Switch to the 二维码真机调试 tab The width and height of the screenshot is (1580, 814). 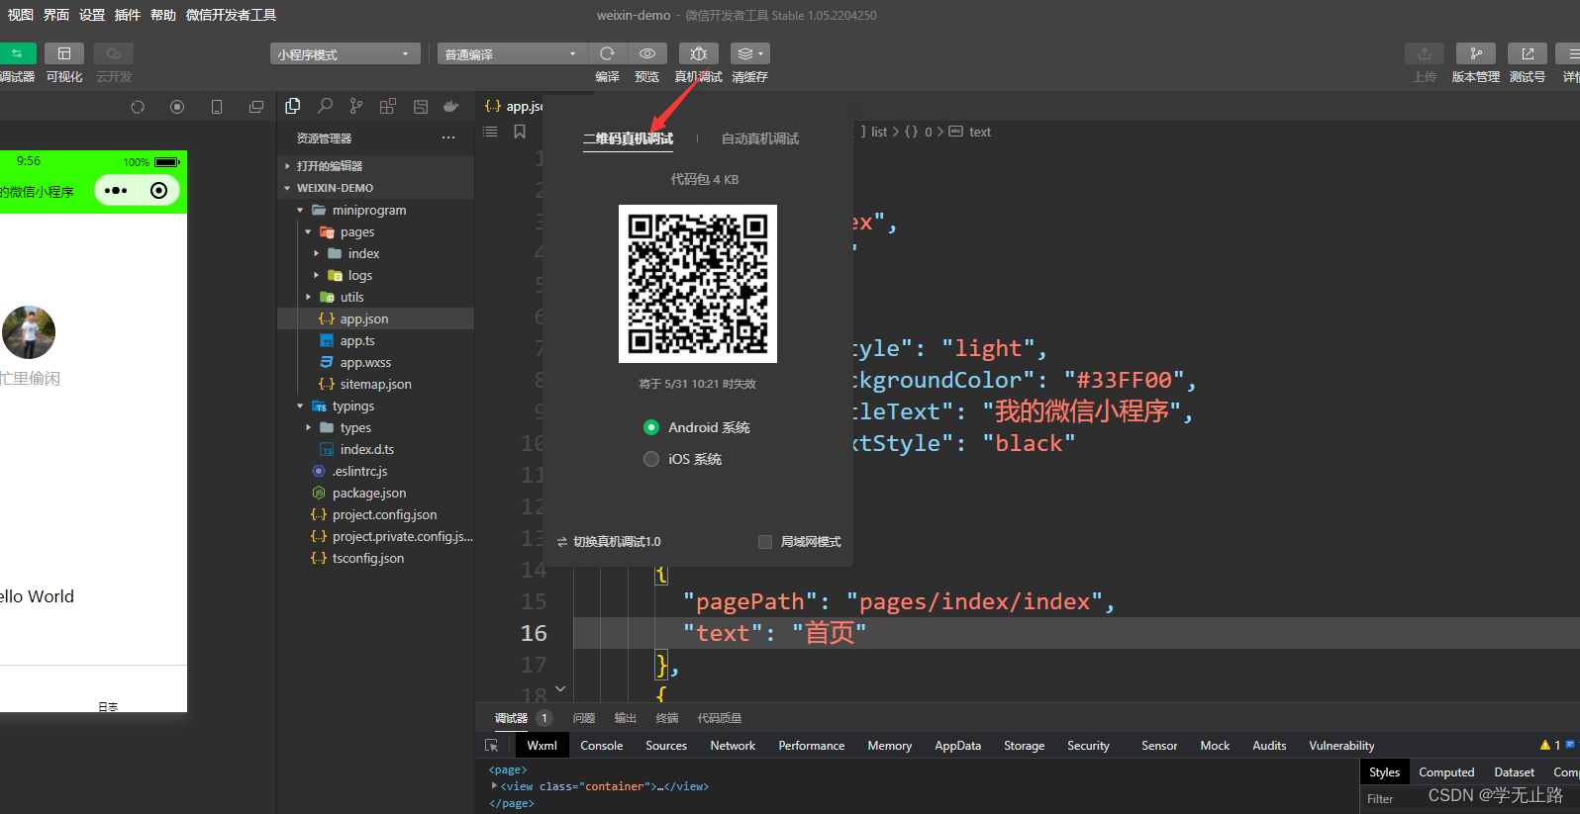click(628, 138)
